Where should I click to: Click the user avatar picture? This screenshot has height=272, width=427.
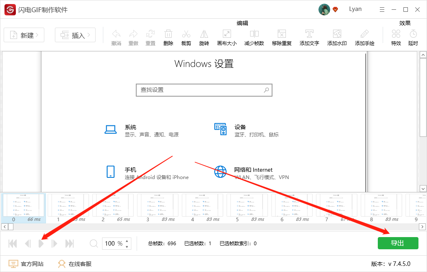[324, 9]
